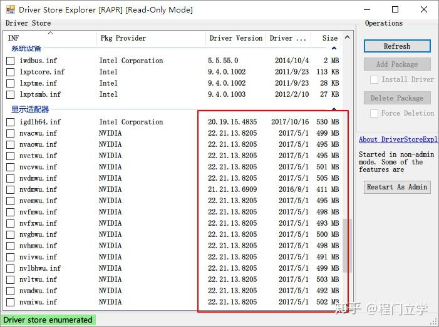
Task: Check the lxptcore.inf checkbox
Action: (11, 72)
